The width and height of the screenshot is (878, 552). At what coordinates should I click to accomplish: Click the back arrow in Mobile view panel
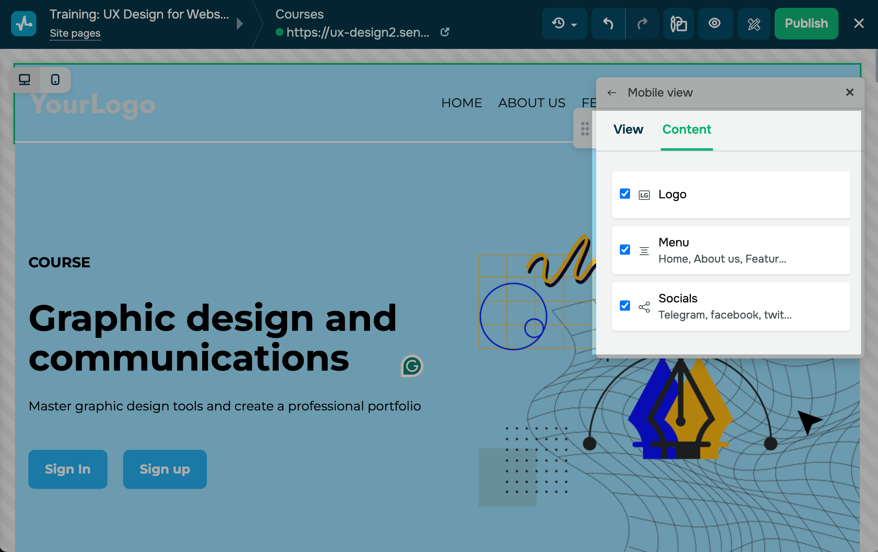click(612, 93)
